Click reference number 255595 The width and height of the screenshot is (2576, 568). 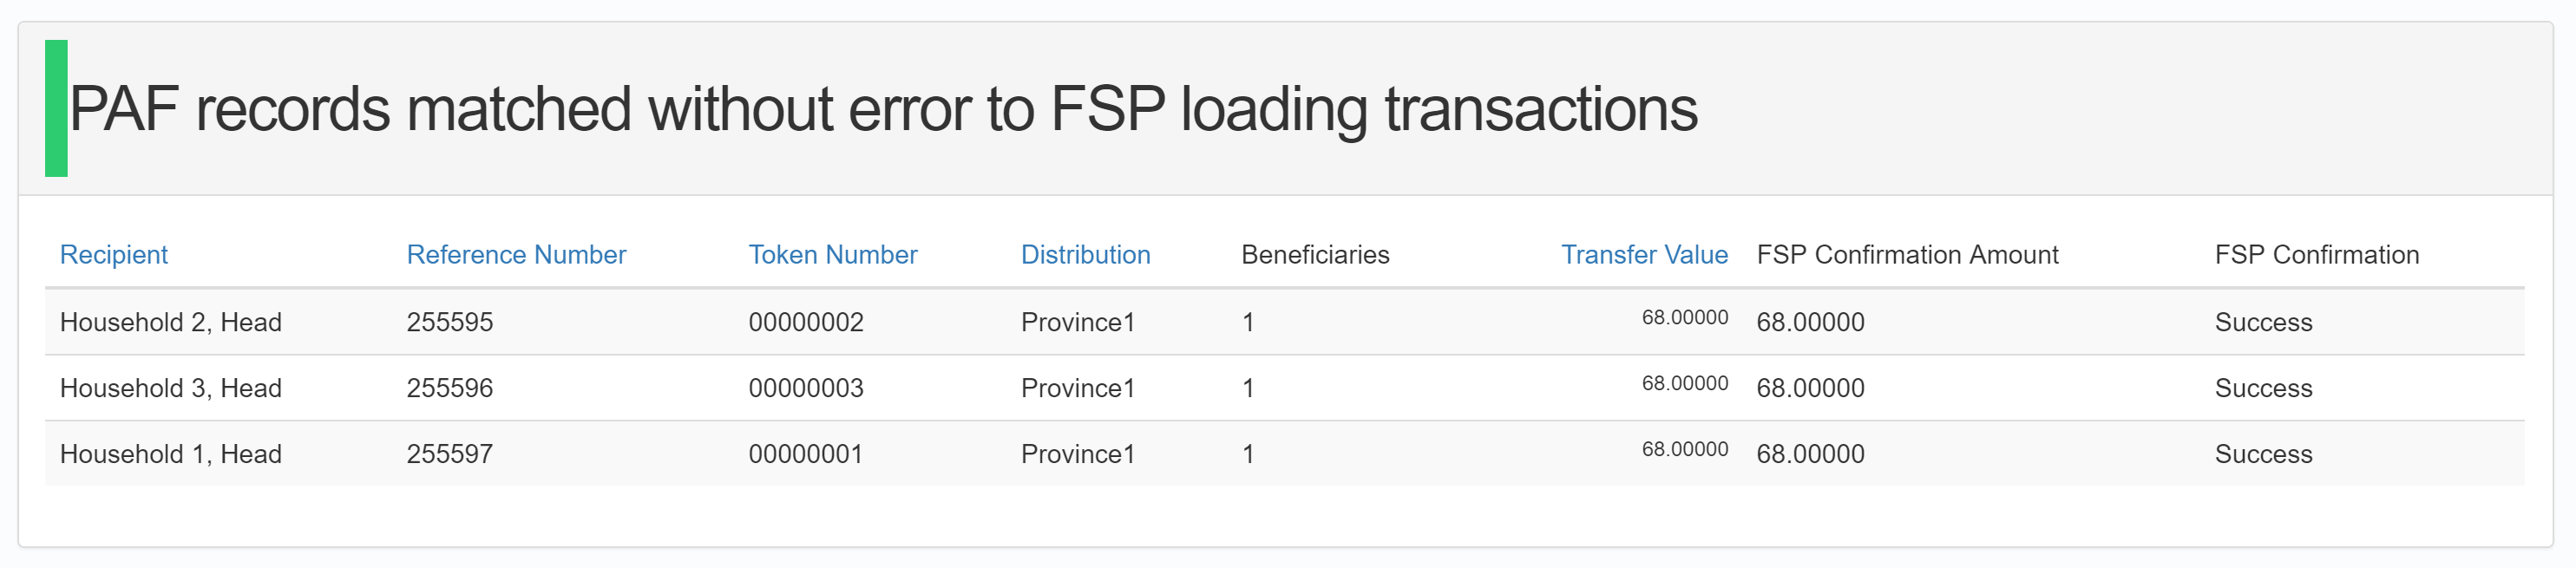(450, 322)
